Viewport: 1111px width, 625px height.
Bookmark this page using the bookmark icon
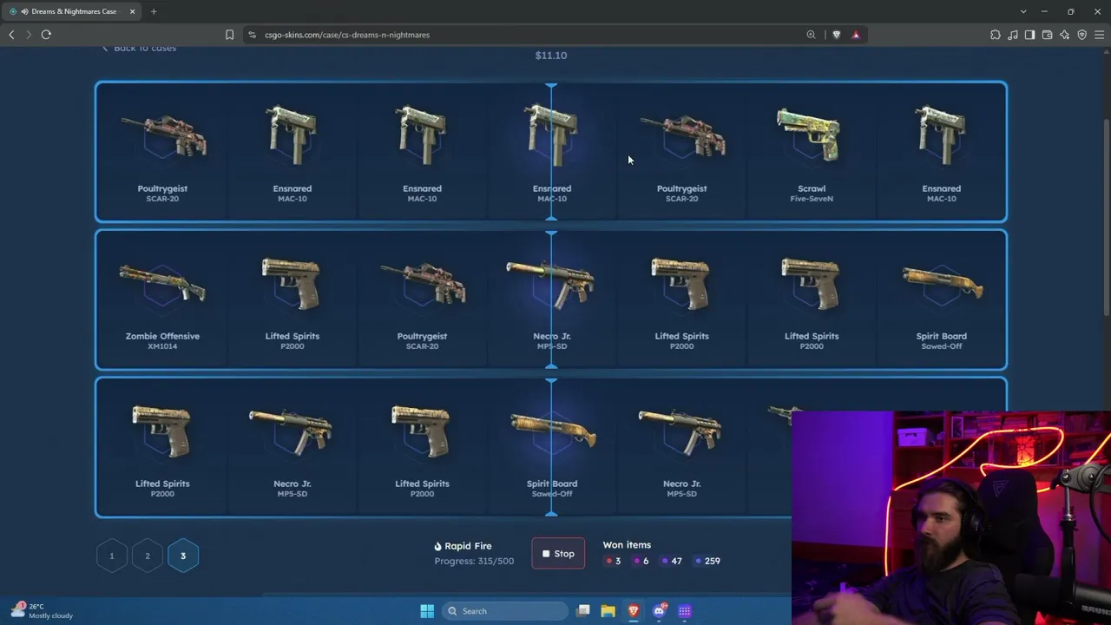pyautogui.click(x=229, y=35)
